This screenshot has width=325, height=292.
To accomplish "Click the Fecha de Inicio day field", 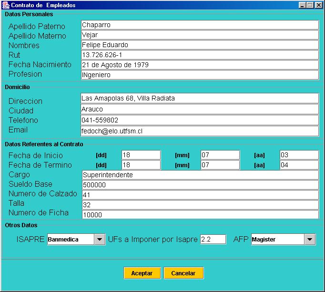I will 141,155.
